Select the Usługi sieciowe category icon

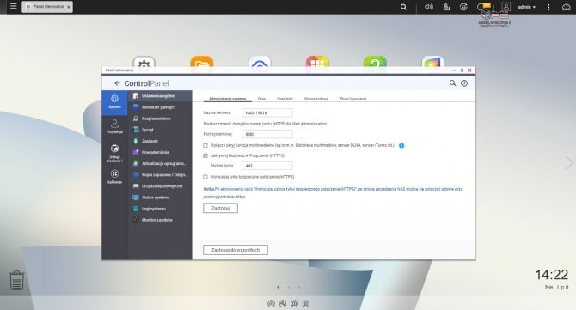(114, 153)
